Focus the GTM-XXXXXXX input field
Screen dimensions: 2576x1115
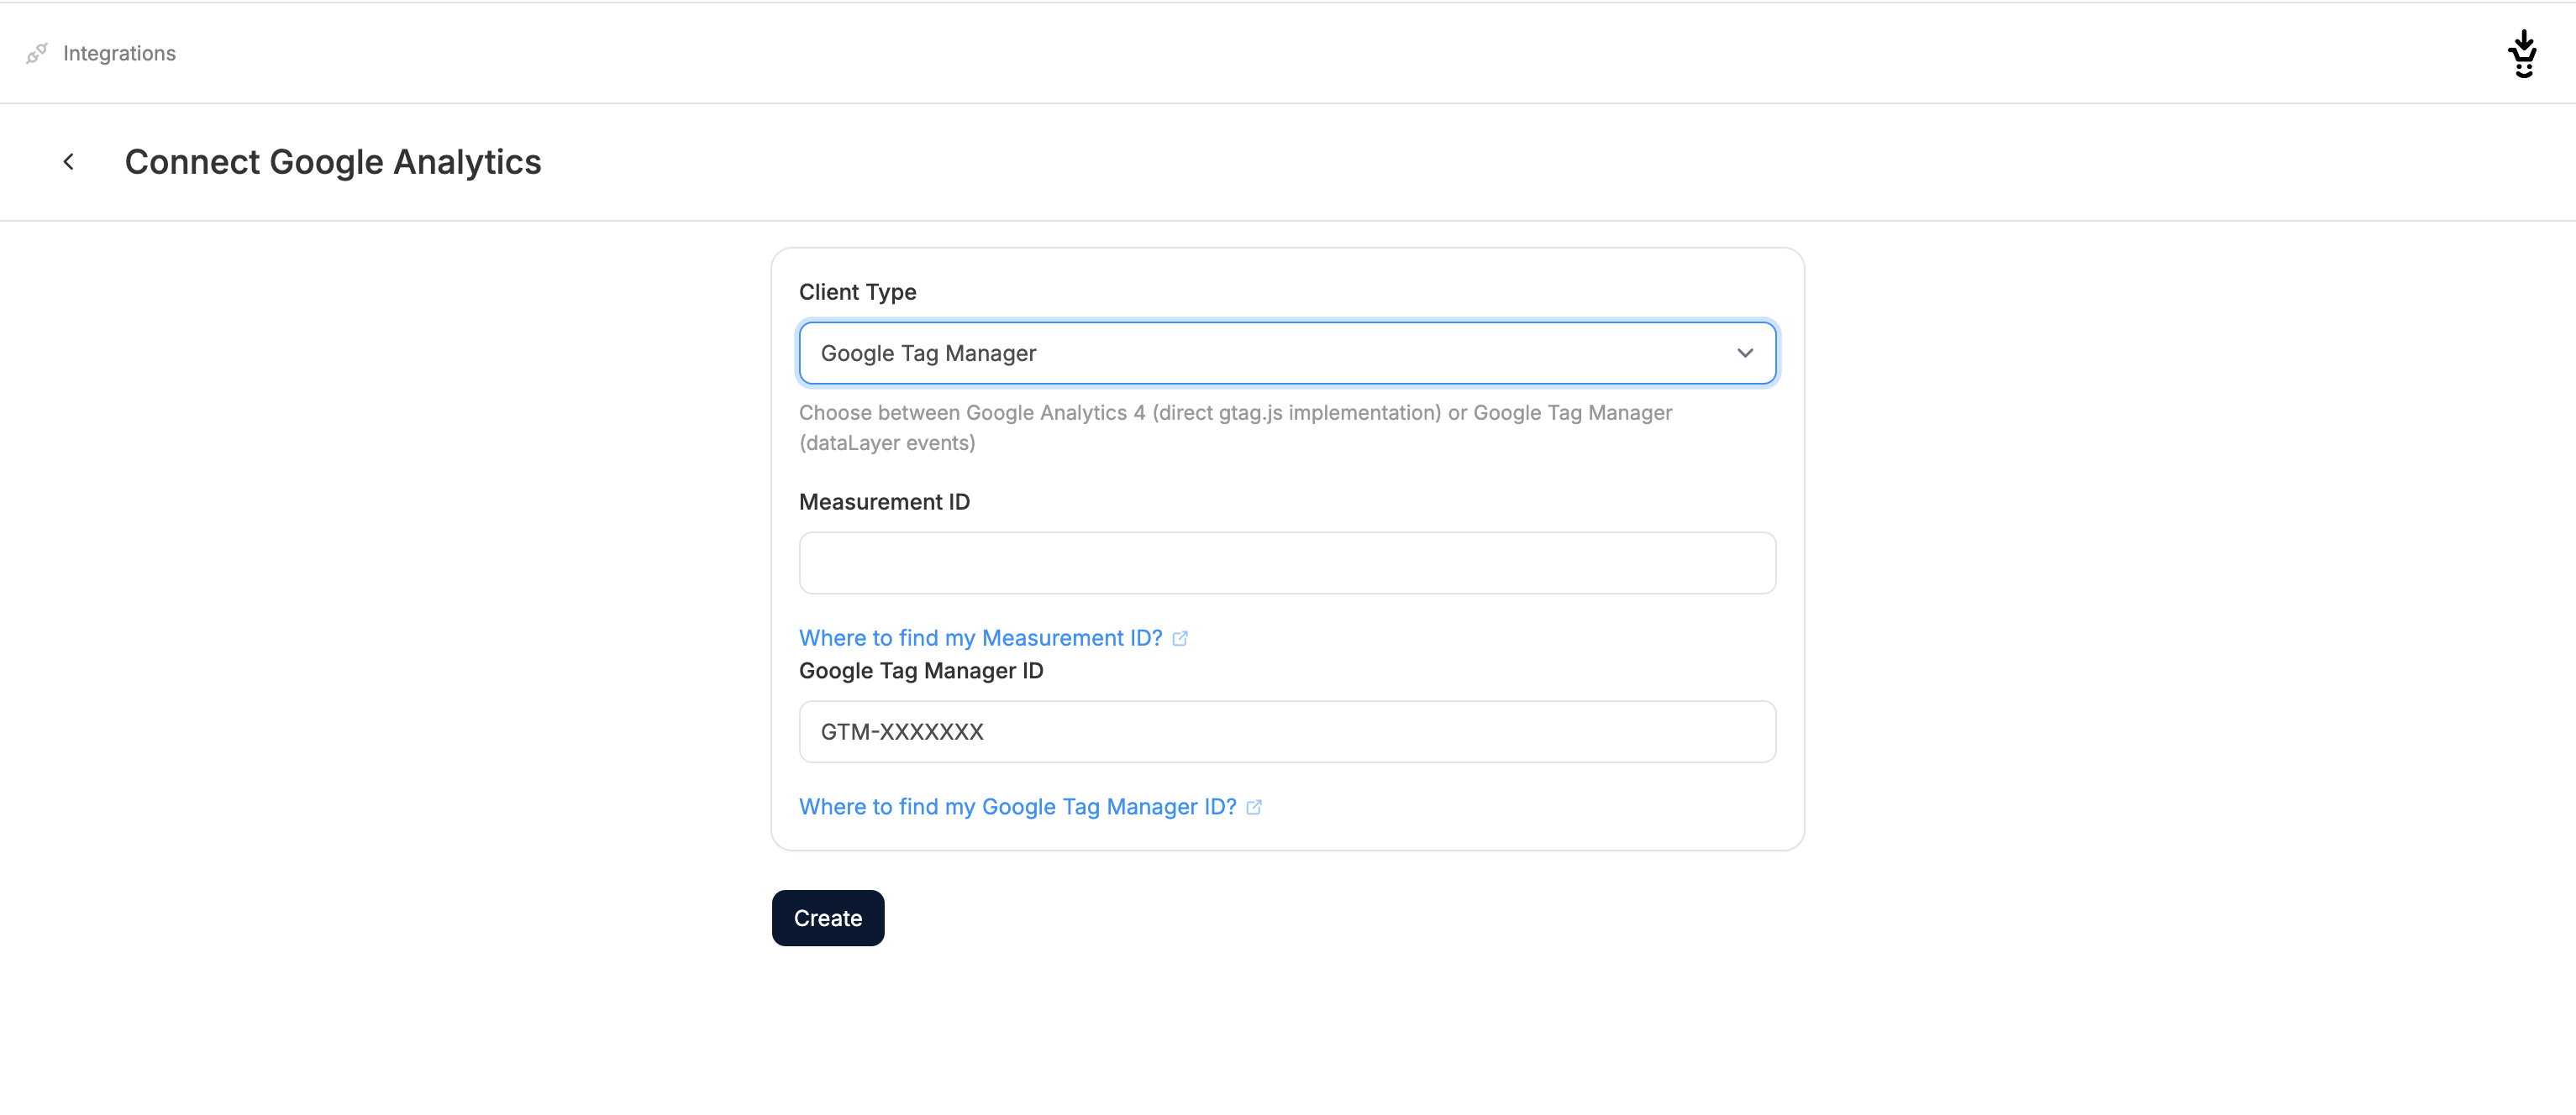[1286, 731]
